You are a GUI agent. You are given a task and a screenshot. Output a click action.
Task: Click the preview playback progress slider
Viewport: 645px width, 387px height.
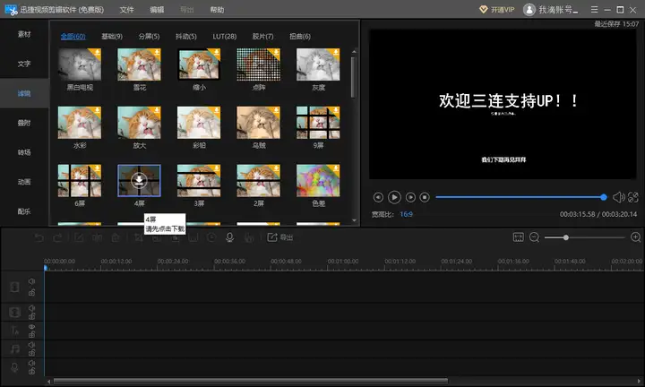(x=520, y=197)
